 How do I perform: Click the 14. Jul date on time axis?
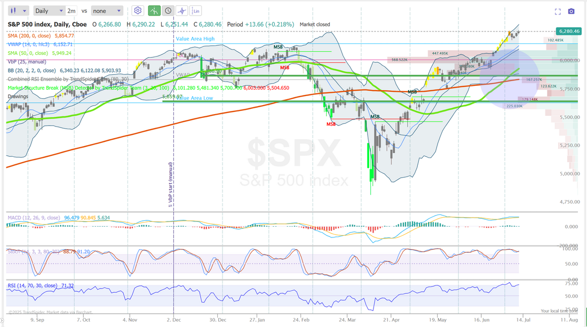click(522, 320)
